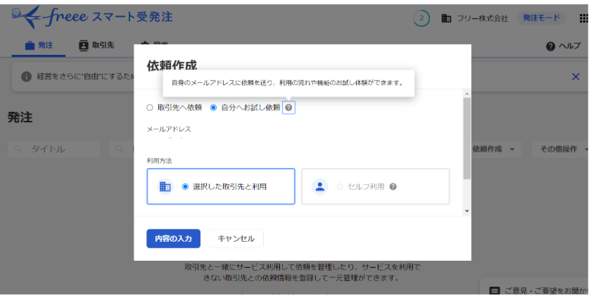Click the 利用方法 label
This screenshot has height=298, width=589.
(159, 161)
